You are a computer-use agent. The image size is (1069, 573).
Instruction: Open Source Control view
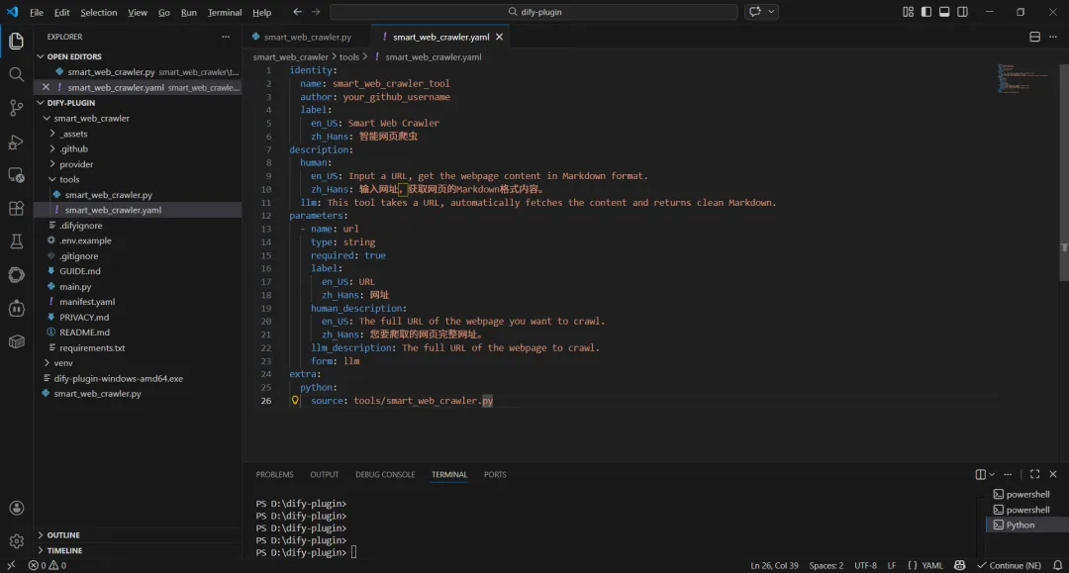pos(17,108)
